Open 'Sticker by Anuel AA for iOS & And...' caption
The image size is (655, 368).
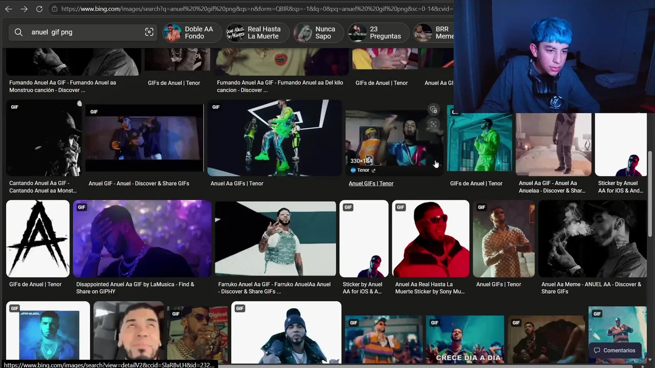(621, 187)
